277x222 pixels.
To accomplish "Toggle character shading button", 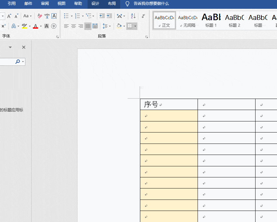I will (x=47, y=26).
